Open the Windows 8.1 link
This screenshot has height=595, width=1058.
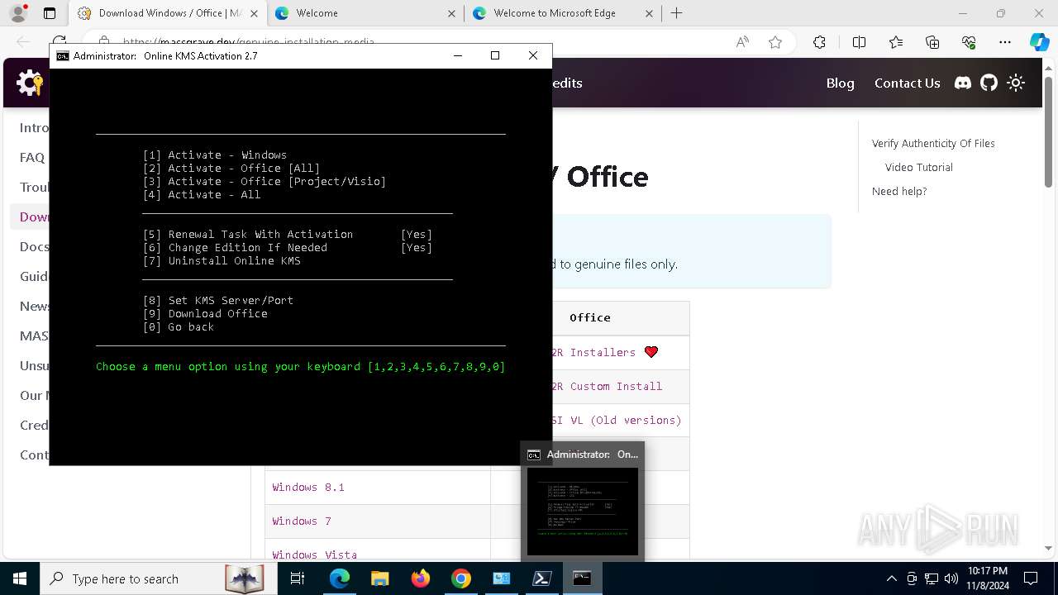(308, 487)
